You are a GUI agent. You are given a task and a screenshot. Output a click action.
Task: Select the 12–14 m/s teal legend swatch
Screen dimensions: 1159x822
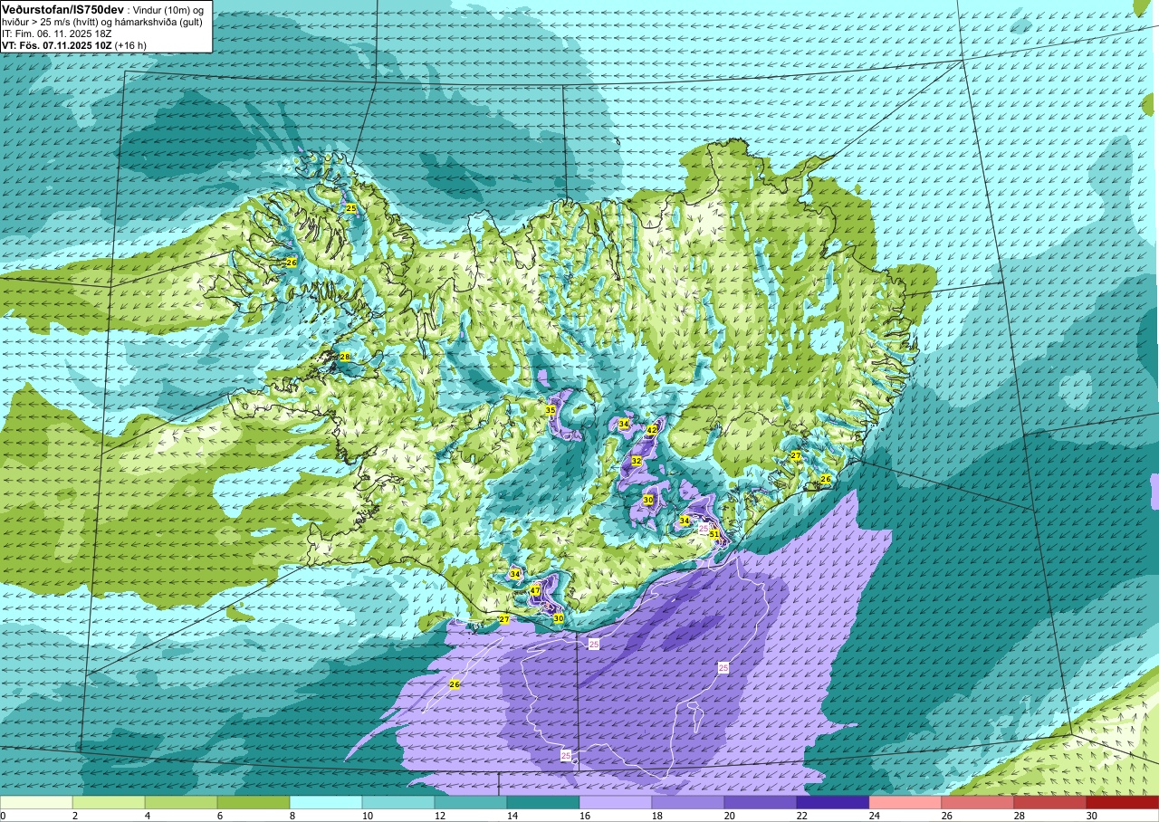(471, 802)
